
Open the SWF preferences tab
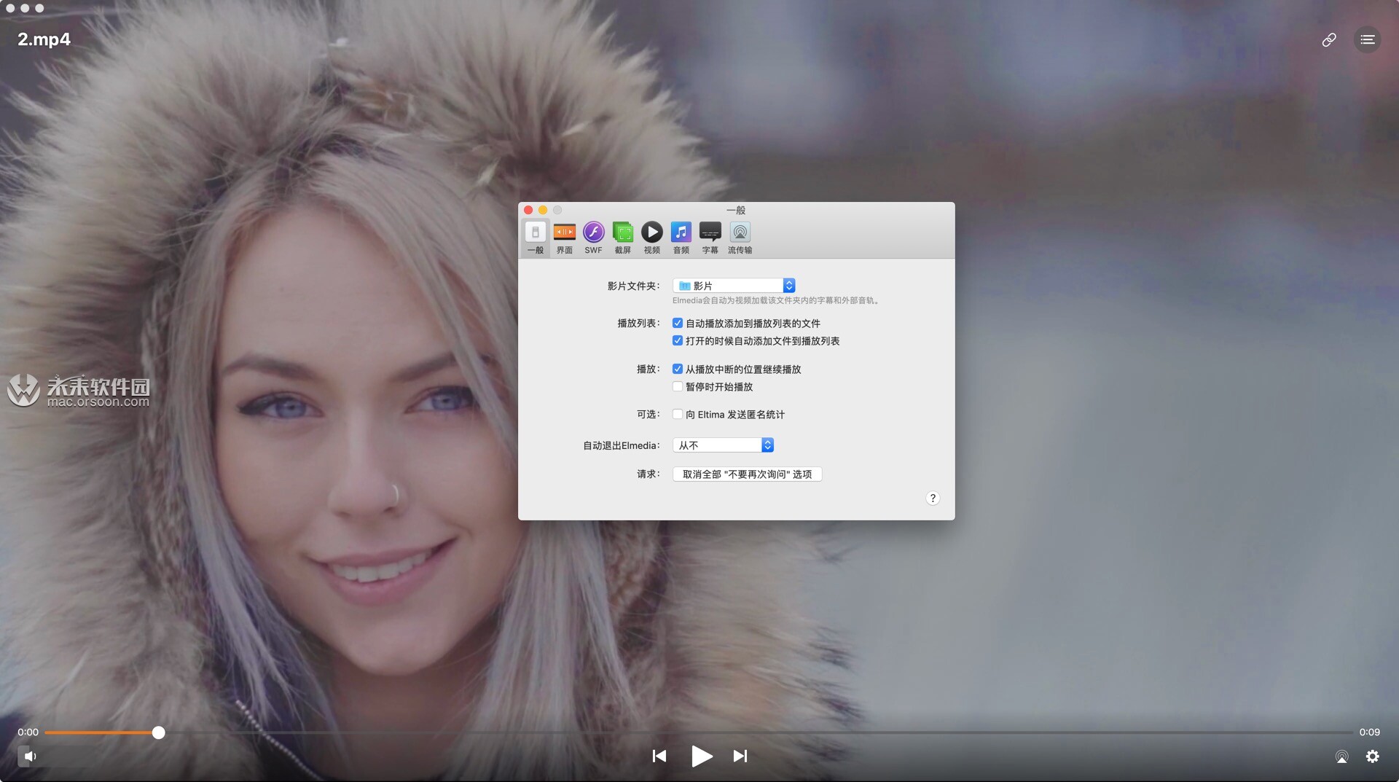[x=593, y=238]
